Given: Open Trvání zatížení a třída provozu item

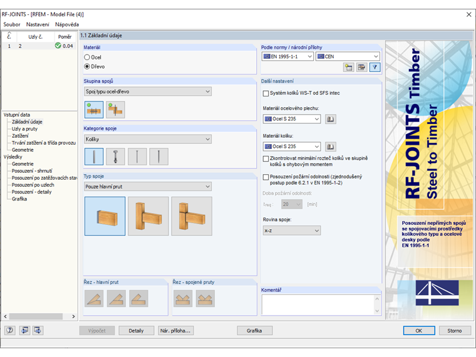Looking at the screenshot, I should point(44,143).
